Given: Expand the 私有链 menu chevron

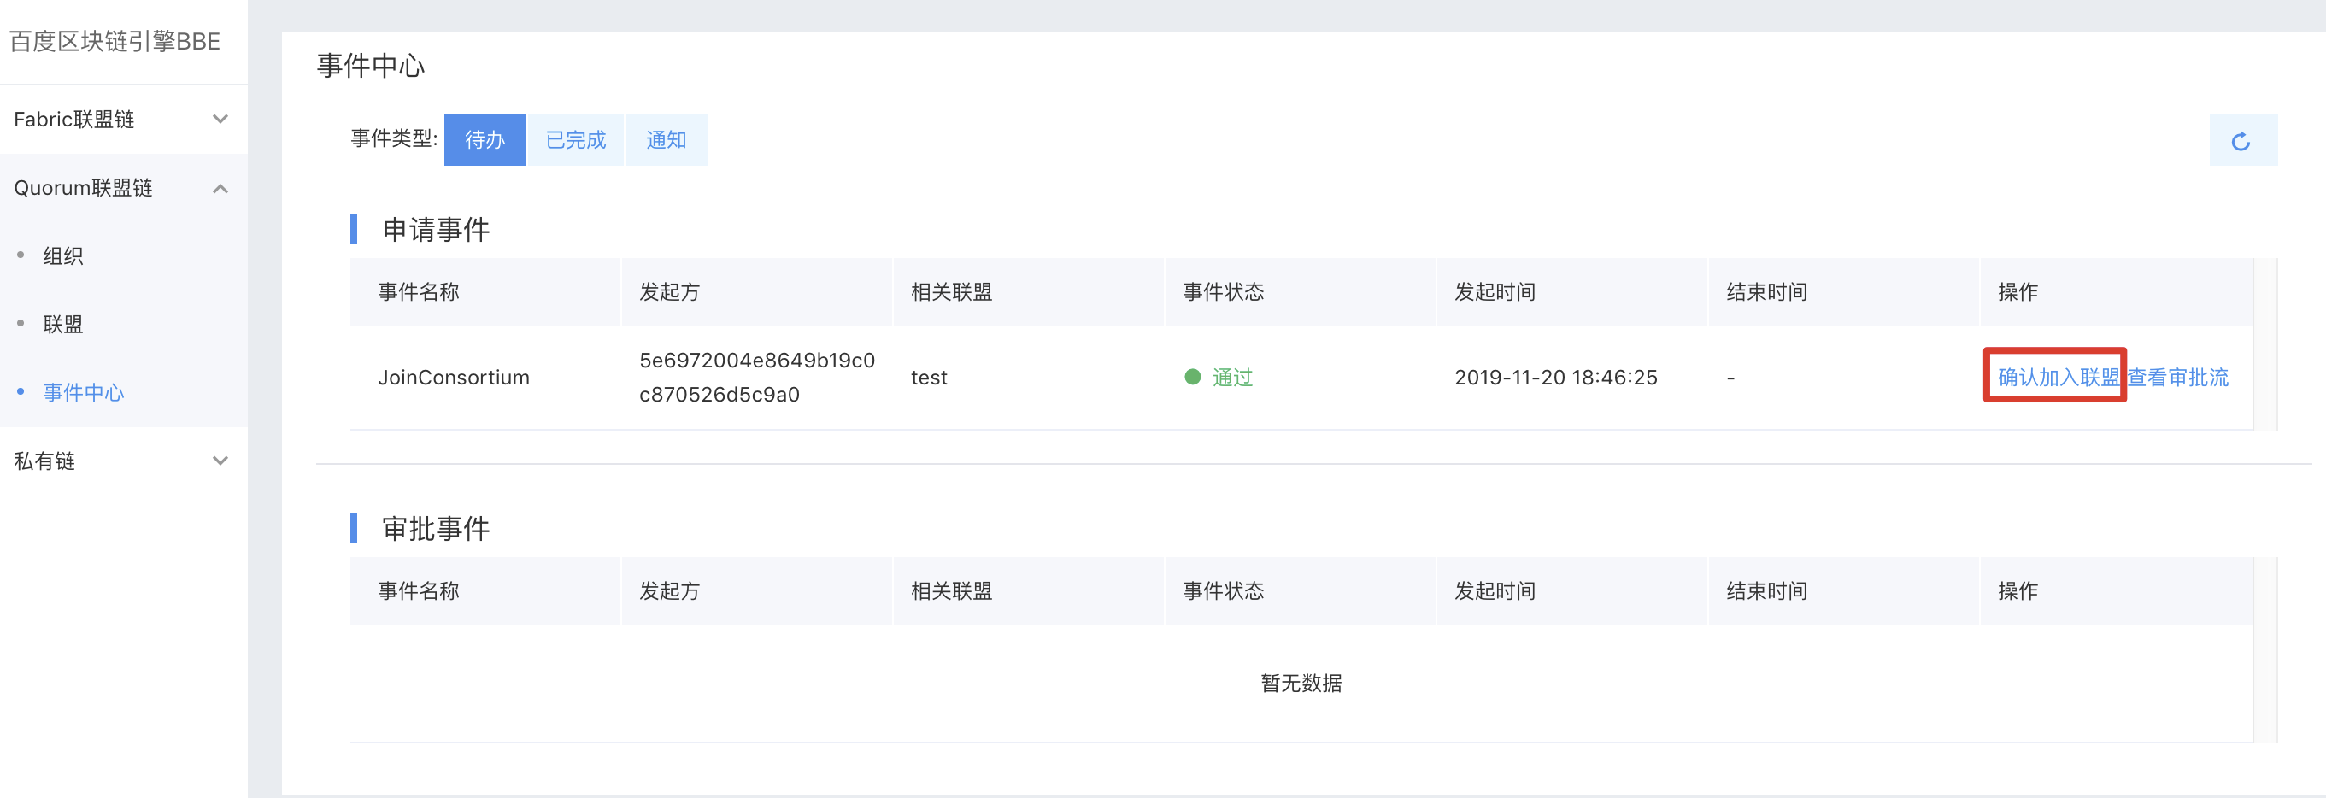Looking at the screenshot, I should (220, 461).
